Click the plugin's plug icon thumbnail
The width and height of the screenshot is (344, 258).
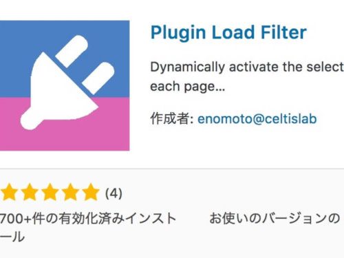(x=65, y=85)
